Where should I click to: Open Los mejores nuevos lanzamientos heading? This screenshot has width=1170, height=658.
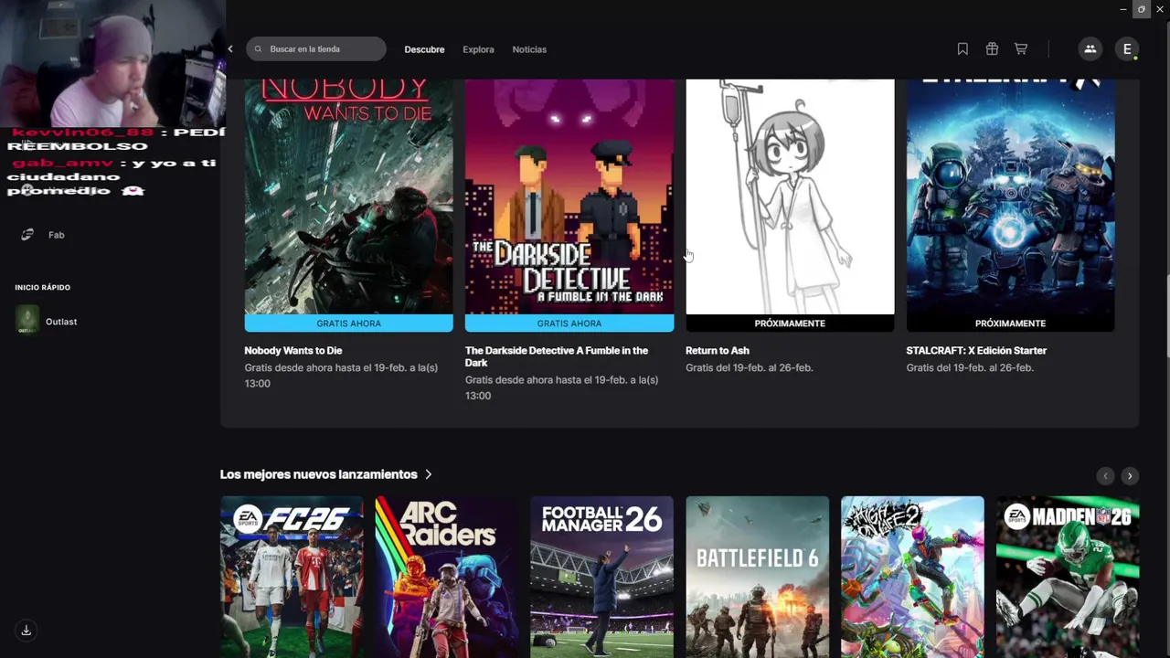click(318, 474)
